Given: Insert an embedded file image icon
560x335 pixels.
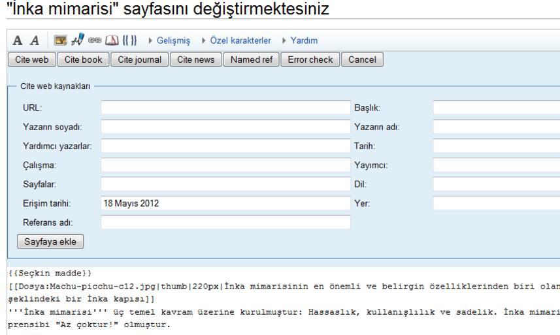Looking at the screenshot, I should pos(59,41).
